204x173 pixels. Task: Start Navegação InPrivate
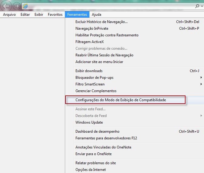click(x=135, y=28)
